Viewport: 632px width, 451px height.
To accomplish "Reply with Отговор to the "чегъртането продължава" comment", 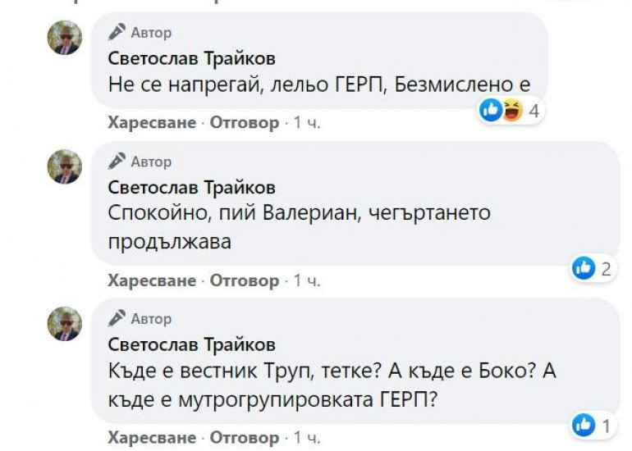I will (245, 280).
